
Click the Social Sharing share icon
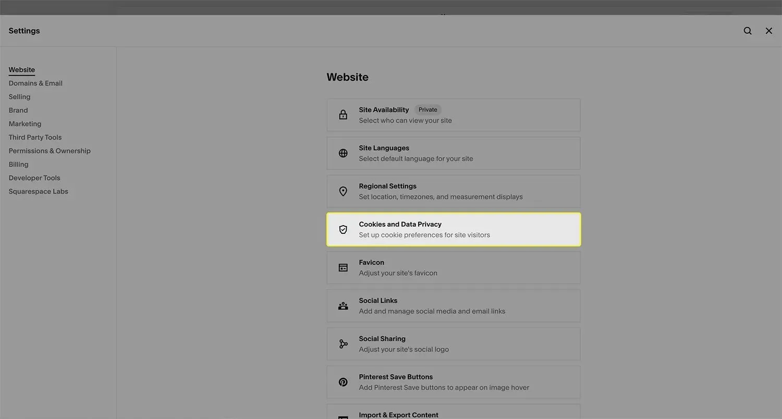coord(343,344)
